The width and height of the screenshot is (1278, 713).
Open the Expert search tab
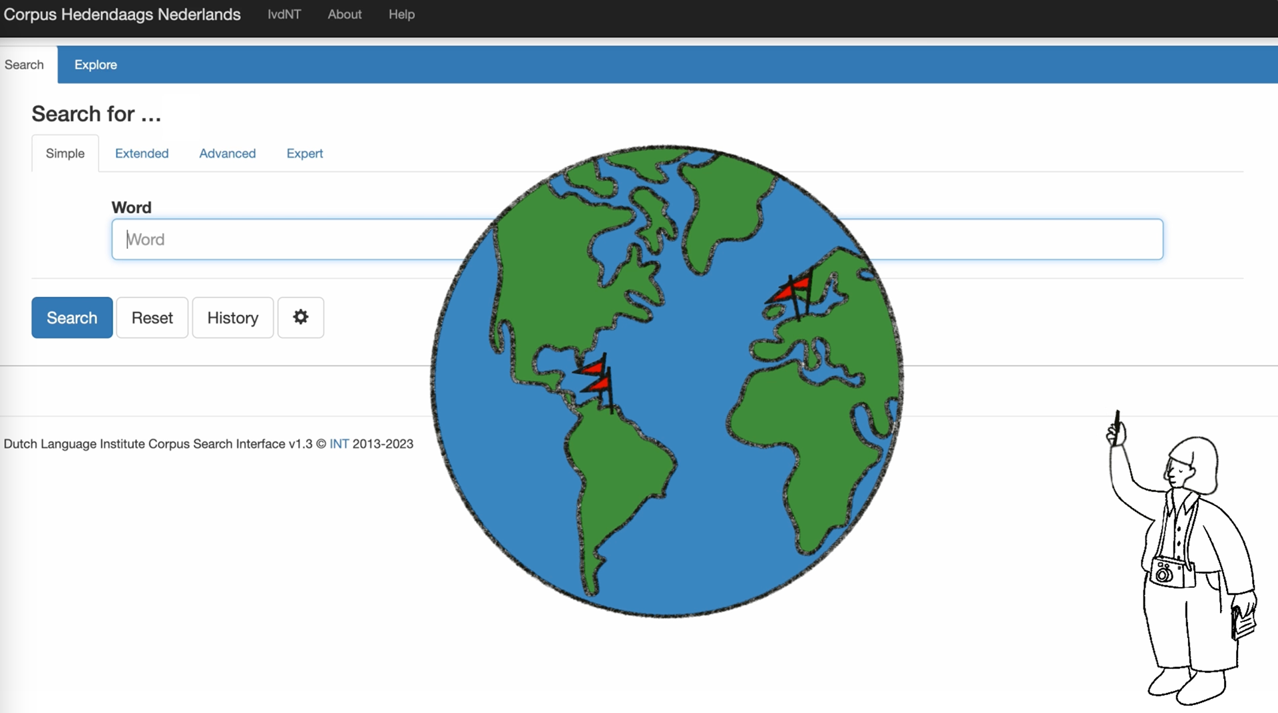(x=305, y=153)
